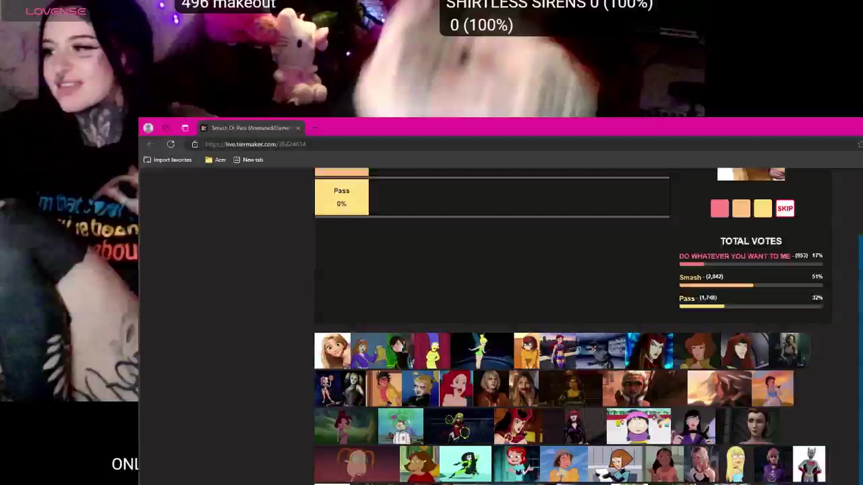Select the black-haired woman in purple thumbnail
The image size is (863, 485).
[x=693, y=426]
